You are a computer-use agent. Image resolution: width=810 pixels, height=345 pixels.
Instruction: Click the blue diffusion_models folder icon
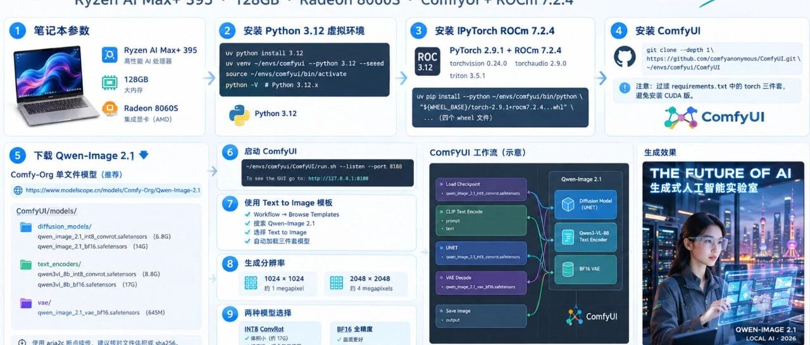pyautogui.click(x=26, y=227)
